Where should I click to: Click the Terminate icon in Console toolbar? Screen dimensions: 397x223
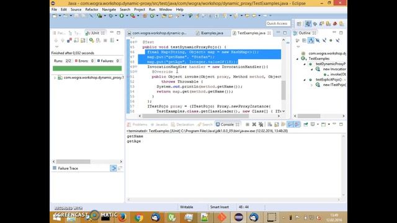click(x=248, y=125)
